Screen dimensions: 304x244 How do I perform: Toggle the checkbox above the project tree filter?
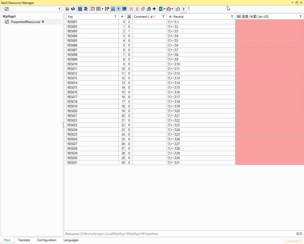(x=7, y=9)
